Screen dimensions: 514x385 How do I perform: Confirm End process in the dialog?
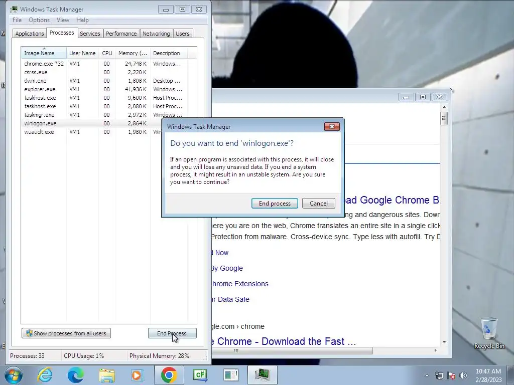(275, 204)
